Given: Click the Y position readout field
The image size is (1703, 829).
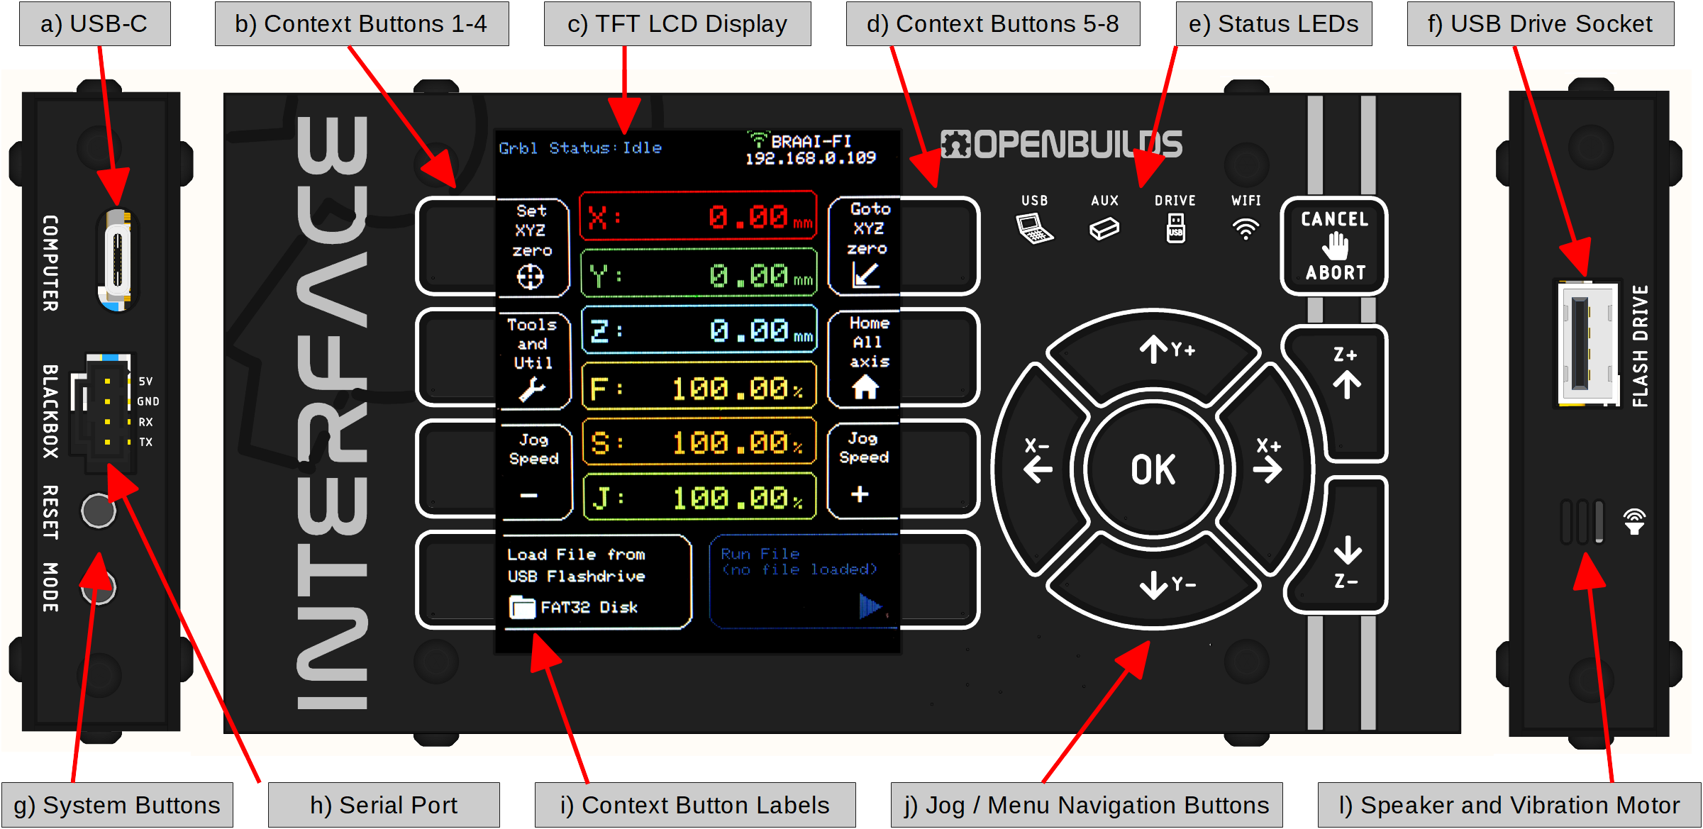Looking at the screenshot, I should [699, 274].
